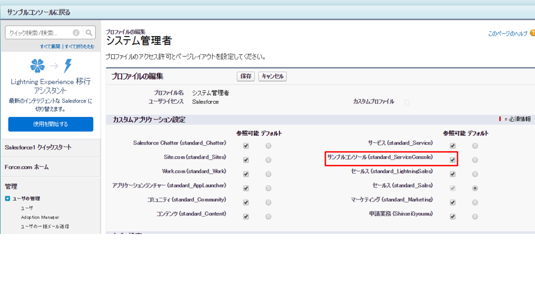Set 申請業務 (ShinseiGyoumu) as default app
The image size is (535, 296).
475,217
